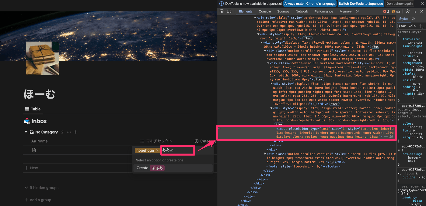Click the No Category inbox tray icon
This screenshot has height=206, width=426.
coord(32,132)
